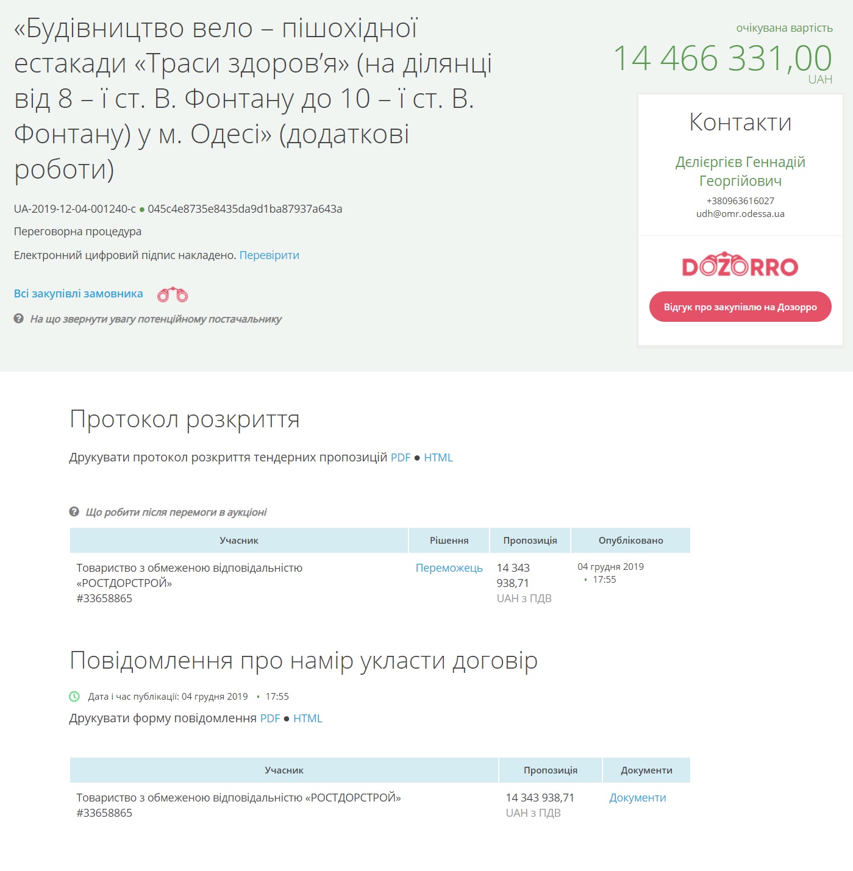This screenshot has height=871, width=853.
Task: Open the opening protocol HTML link
Action: [438, 458]
